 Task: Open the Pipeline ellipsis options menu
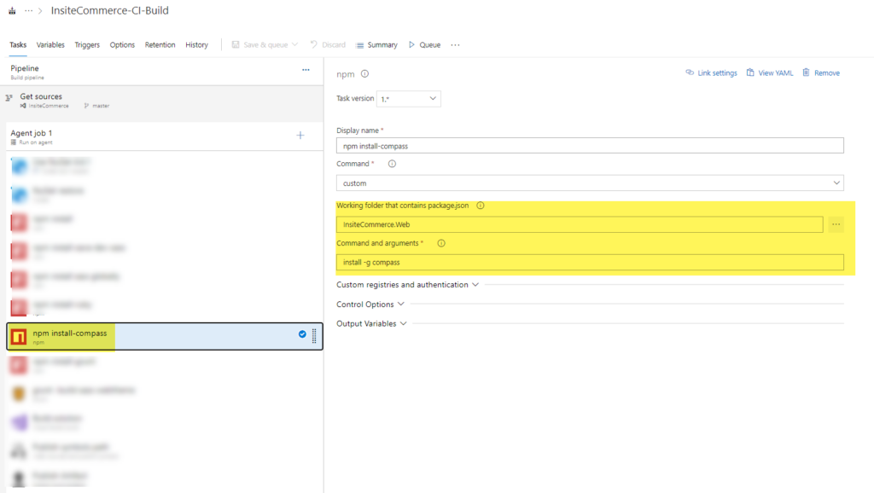pyautogui.click(x=306, y=70)
